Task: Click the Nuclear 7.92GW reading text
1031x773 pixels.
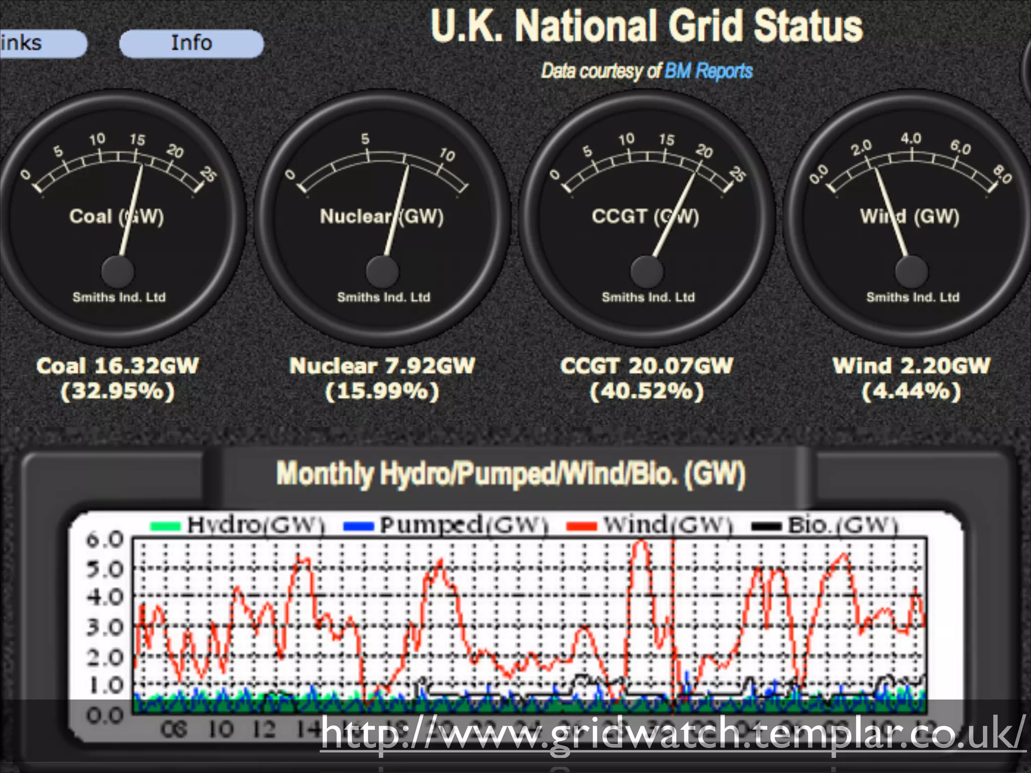Action: [383, 366]
